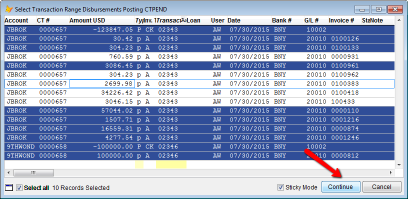Sort by the Date column header

point(249,20)
